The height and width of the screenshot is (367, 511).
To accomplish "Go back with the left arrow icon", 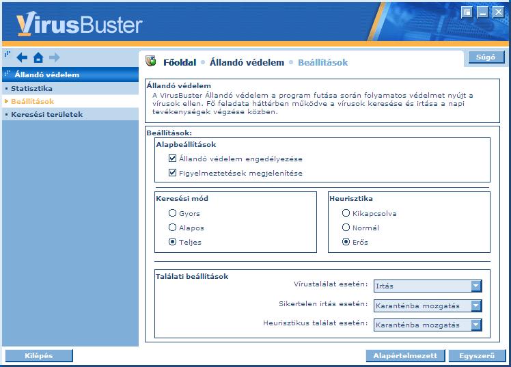I will pos(22,57).
